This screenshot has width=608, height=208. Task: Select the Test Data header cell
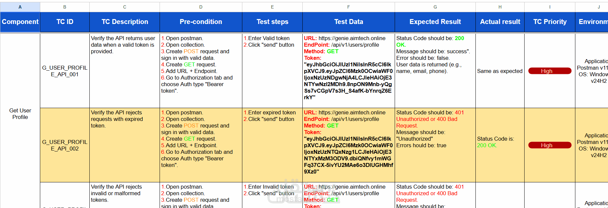point(349,22)
